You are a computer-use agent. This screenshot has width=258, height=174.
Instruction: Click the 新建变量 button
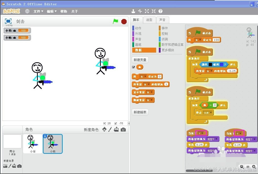tap(140, 60)
